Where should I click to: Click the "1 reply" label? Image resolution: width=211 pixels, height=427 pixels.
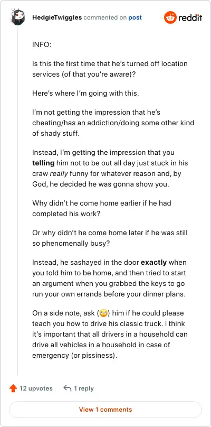click(84, 388)
